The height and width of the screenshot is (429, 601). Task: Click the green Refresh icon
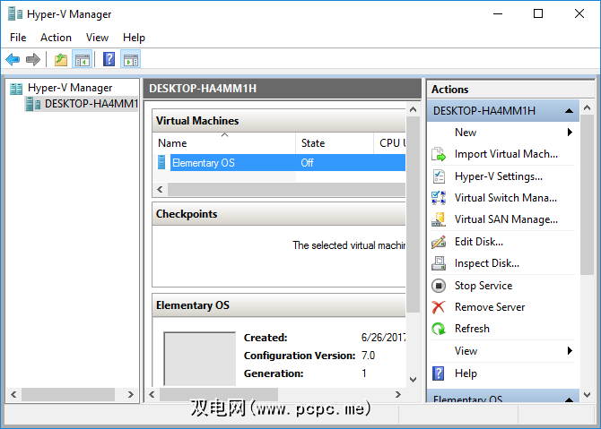[439, 329]
